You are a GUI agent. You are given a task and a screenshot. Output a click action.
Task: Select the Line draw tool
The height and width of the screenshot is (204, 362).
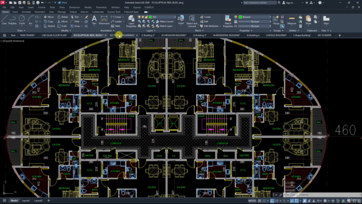(4, 20)
